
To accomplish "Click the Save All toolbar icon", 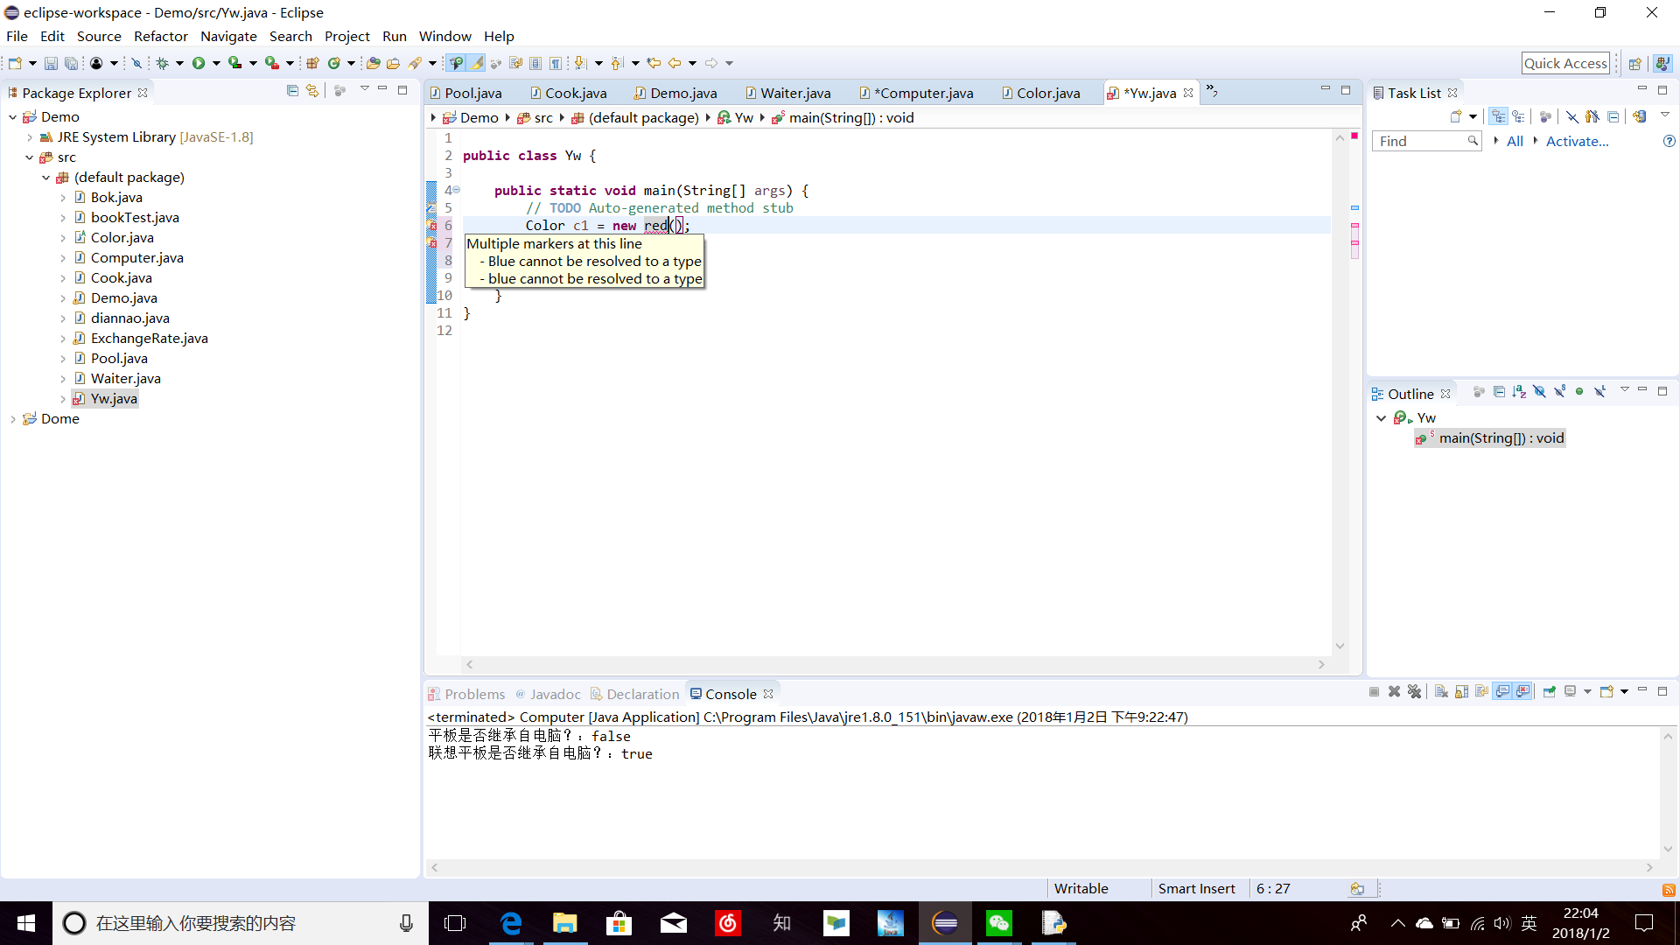I will coord(71,63).
